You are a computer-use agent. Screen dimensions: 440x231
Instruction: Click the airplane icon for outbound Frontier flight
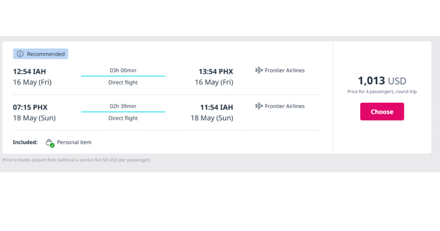pyautogui.click(x=259, y=70)
